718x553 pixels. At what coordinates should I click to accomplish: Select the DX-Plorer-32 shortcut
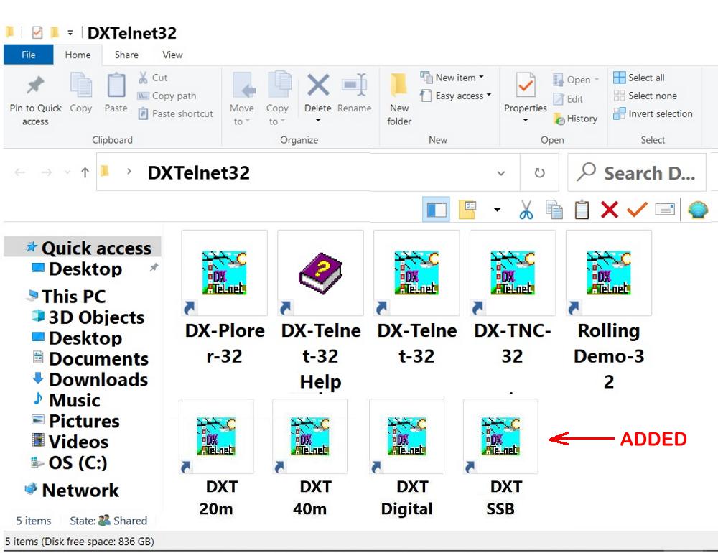(224, 299)
